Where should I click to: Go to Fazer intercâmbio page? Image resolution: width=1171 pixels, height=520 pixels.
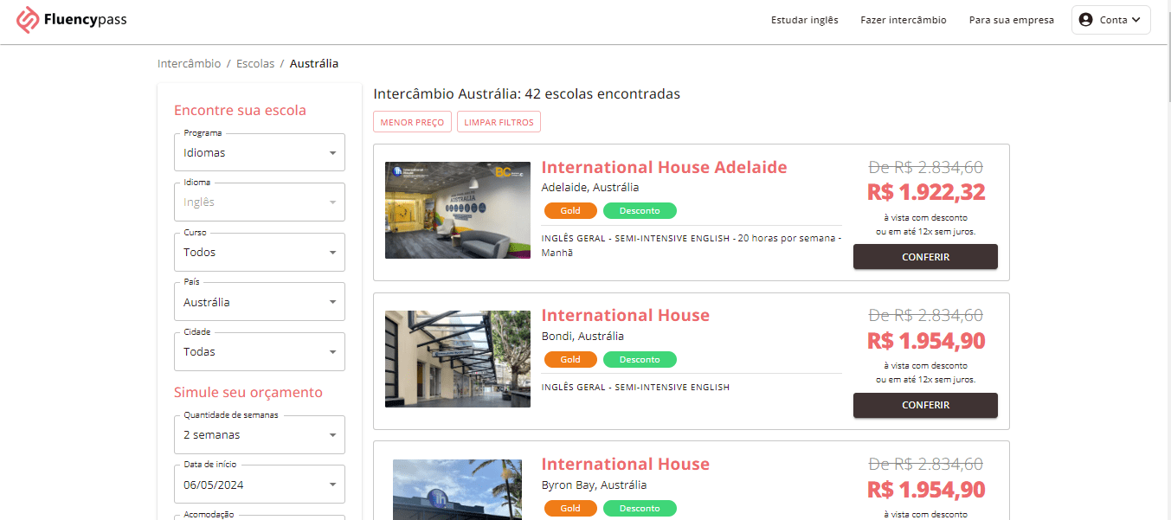(x=903, y=20)
